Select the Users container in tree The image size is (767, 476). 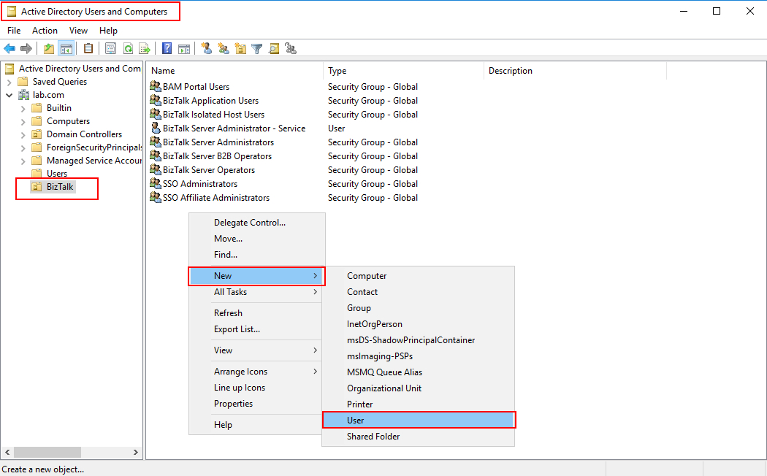[x=57, y=174]
